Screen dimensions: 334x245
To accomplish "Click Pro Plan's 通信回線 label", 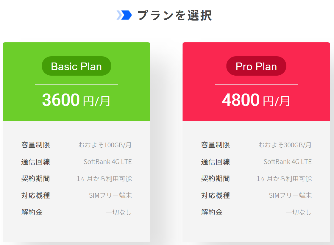I will 216,162.
